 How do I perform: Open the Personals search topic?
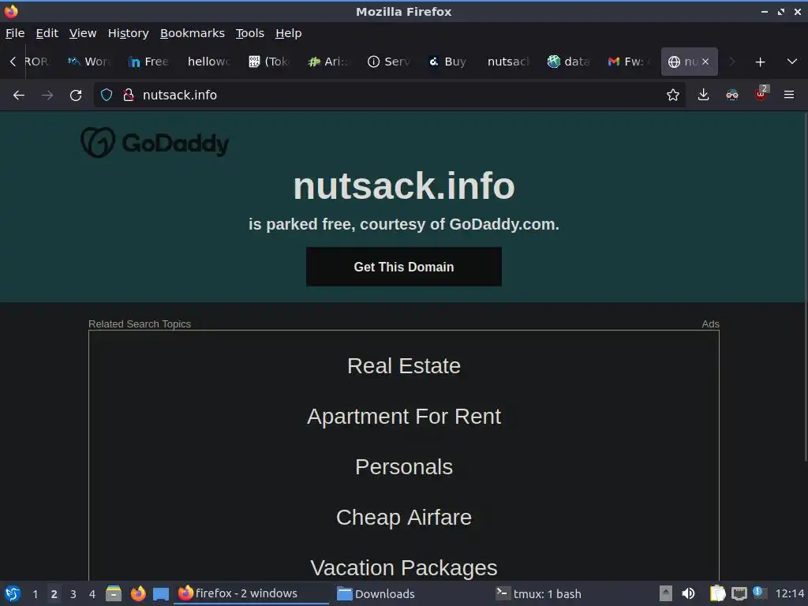(x=404, y=467)
